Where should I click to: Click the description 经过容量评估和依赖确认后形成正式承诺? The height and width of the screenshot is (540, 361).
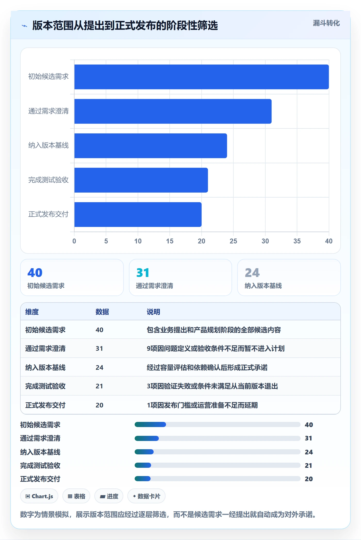pos(207,367)
